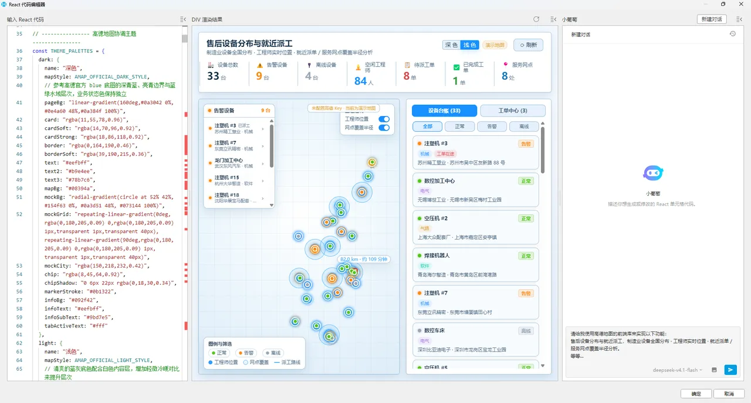Open the 数控加工中心 device card
This screenshot has width=751, height=403.
click(476, 189)
